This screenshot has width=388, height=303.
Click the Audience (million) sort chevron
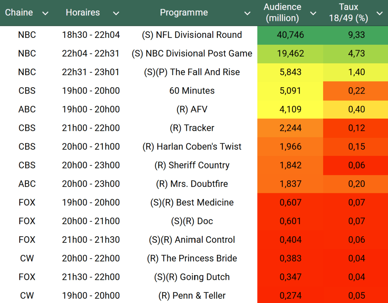tap(313, 14)
